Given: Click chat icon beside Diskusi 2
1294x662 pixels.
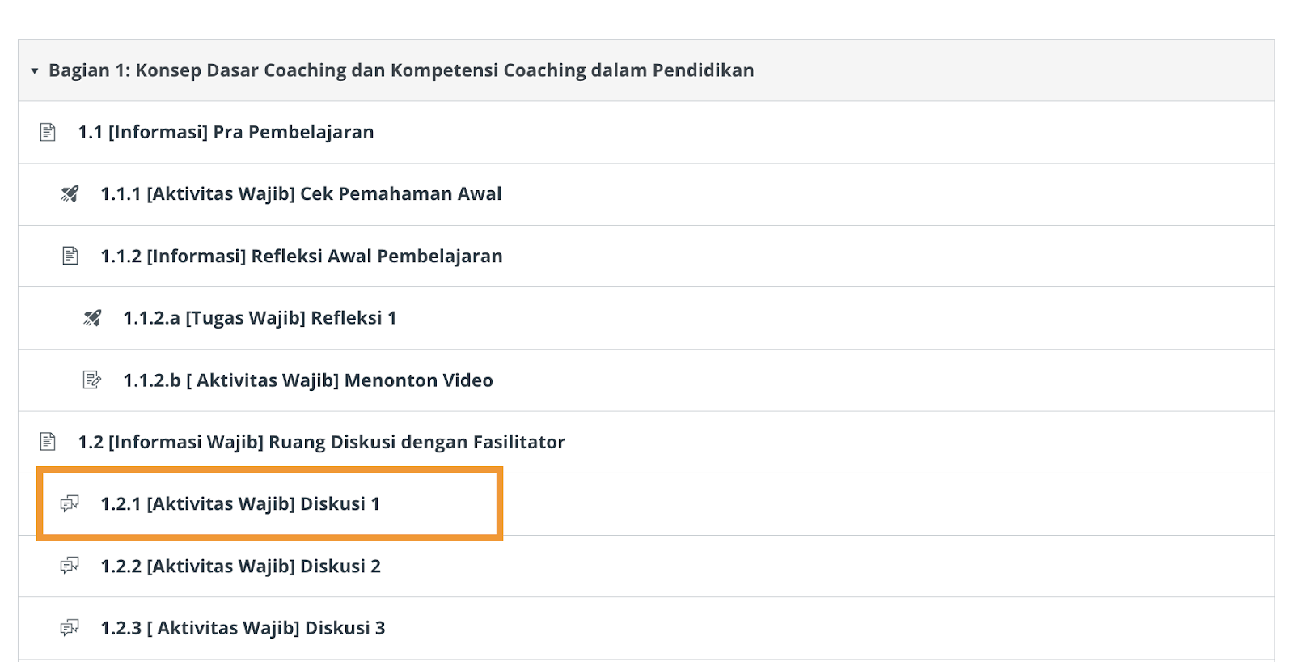Looking at the screenshot, I should [x=70, y=566].
